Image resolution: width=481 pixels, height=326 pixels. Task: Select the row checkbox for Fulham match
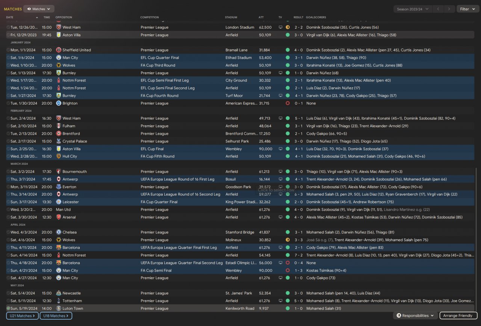pyautogui.click(x=8, y=126)
